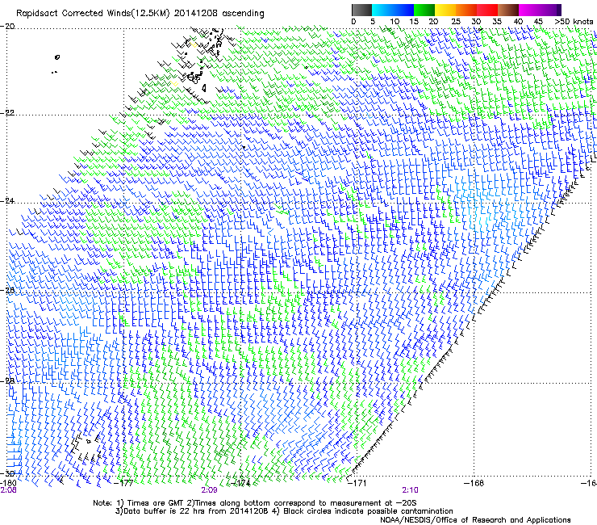
Task: Click the dark purple 45-50 knots legend color
Action: click(550, 10)
